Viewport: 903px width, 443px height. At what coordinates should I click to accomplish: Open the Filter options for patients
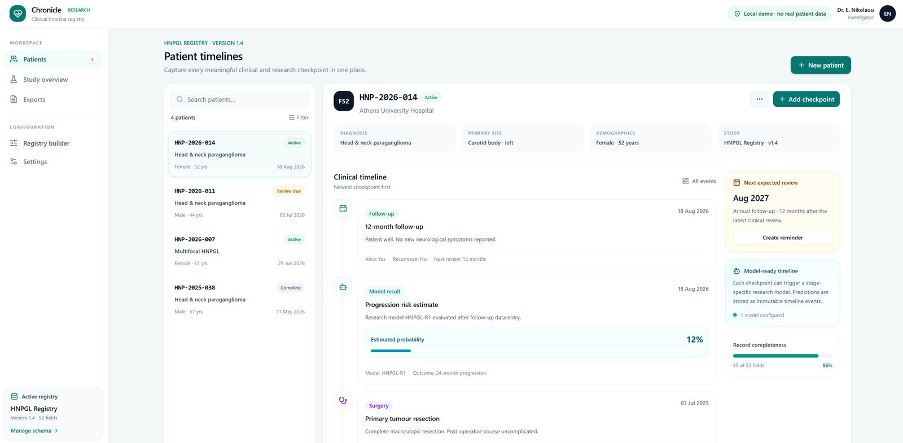point(299,117)
